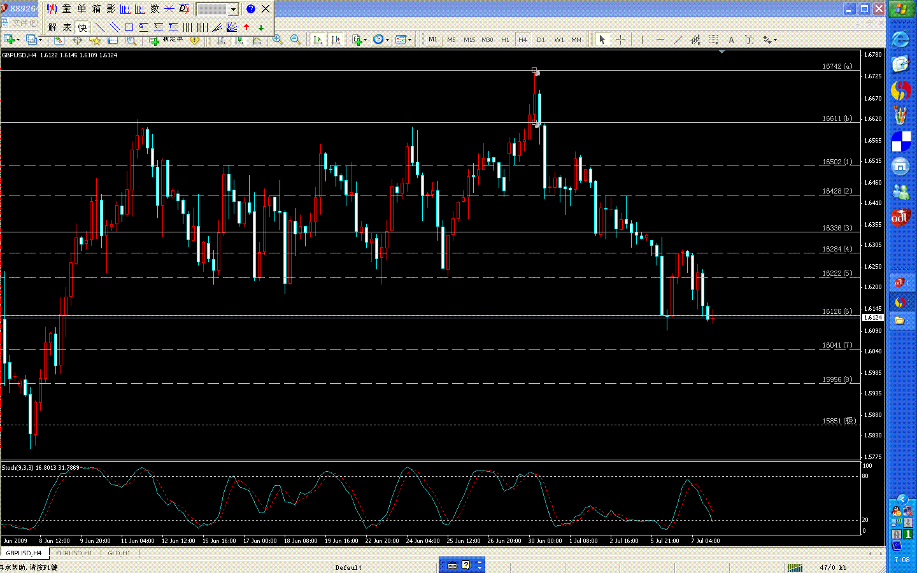Select the Fibonacci retracement tool
917x573 pixels.
coord(713,39)
